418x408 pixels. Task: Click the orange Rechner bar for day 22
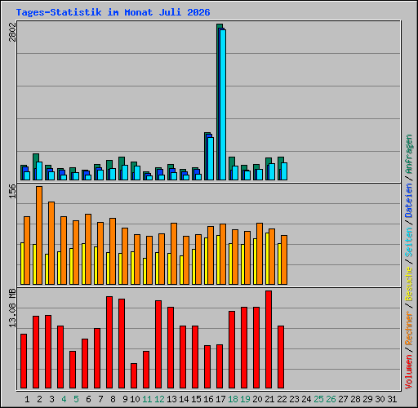point(284,259)
